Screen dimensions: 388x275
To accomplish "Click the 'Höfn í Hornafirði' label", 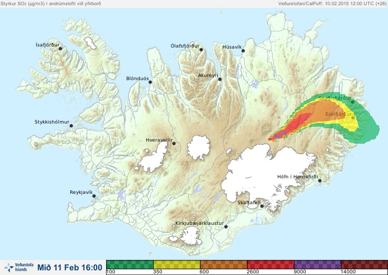I will (297, 177).
